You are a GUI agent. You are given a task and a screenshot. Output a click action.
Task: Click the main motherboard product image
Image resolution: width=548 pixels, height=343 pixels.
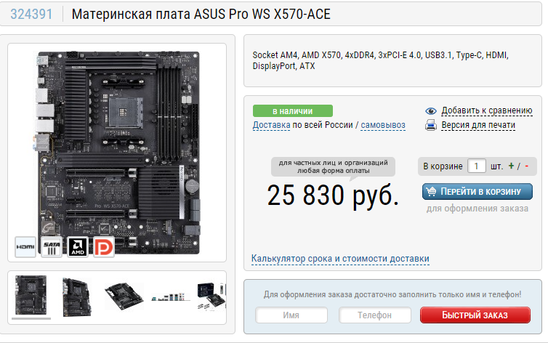tap(118, 153)
